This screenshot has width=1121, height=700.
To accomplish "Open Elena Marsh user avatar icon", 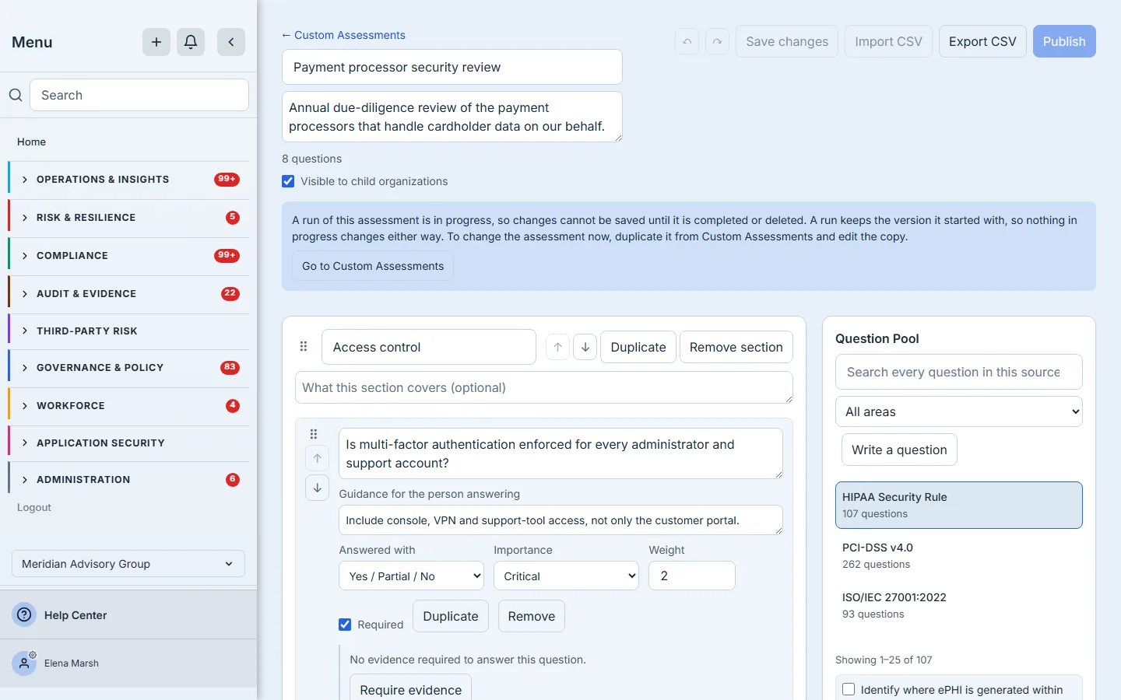I will coord(25,663).
